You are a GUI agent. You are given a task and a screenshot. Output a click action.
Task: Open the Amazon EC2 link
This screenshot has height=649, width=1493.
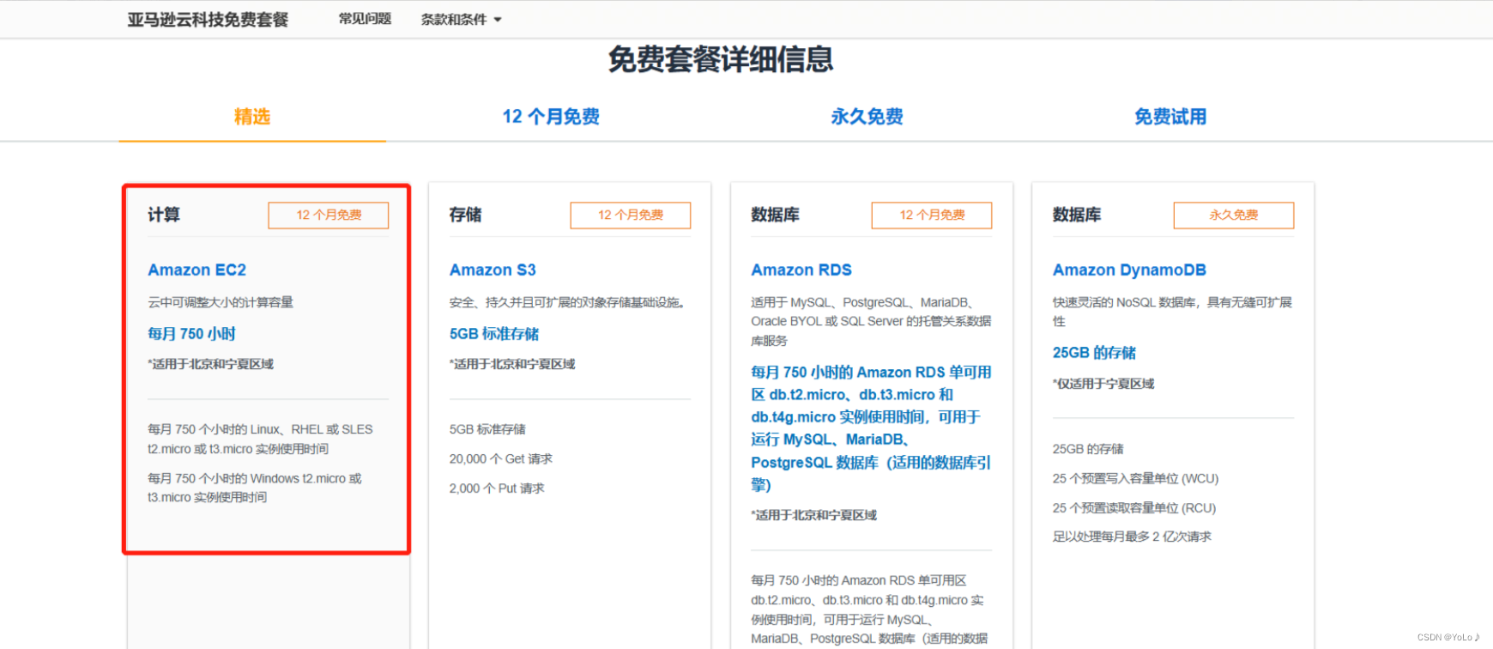(196, 270)
